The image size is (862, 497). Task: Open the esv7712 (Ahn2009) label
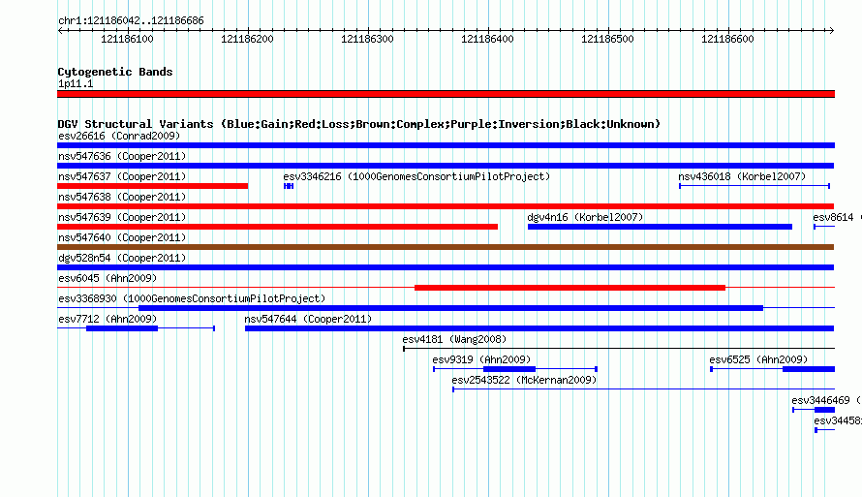108,319
